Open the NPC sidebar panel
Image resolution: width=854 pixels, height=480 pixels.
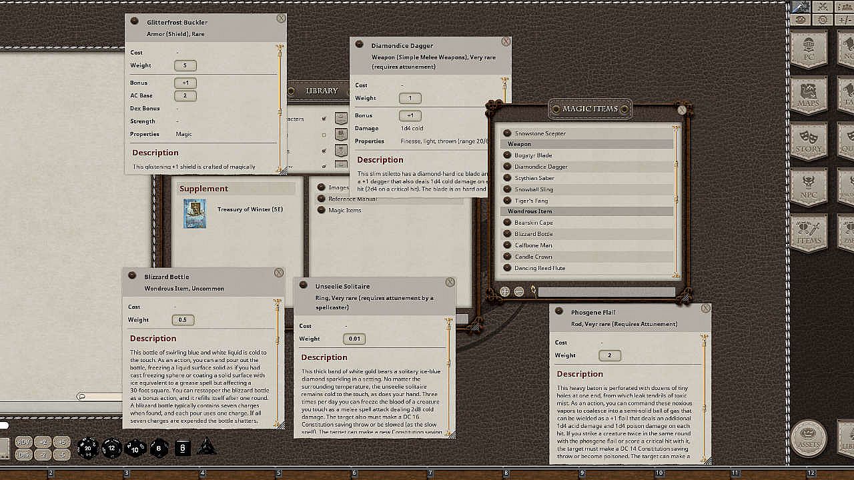click(x=808, y=187)
